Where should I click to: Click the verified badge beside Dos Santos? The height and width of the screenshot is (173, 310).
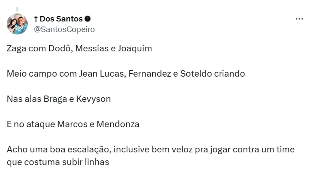pos(87,19)
